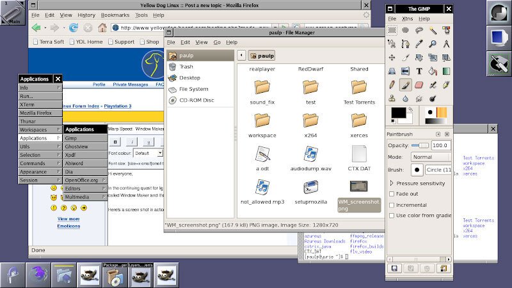Open the Font colour dropdown

[x=148, y=154]
